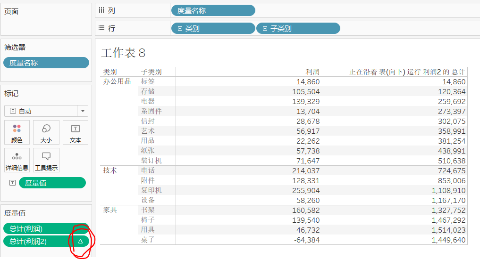Open the 文本 text mark card

click(x=76, y=132)
